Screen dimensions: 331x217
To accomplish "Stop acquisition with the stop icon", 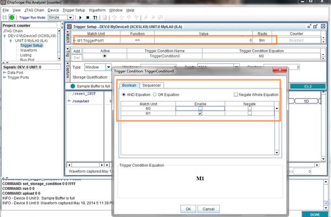I will (88, 17).
